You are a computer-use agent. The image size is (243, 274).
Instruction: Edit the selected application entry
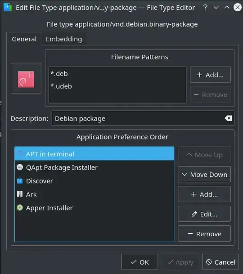tap(204, 214)
